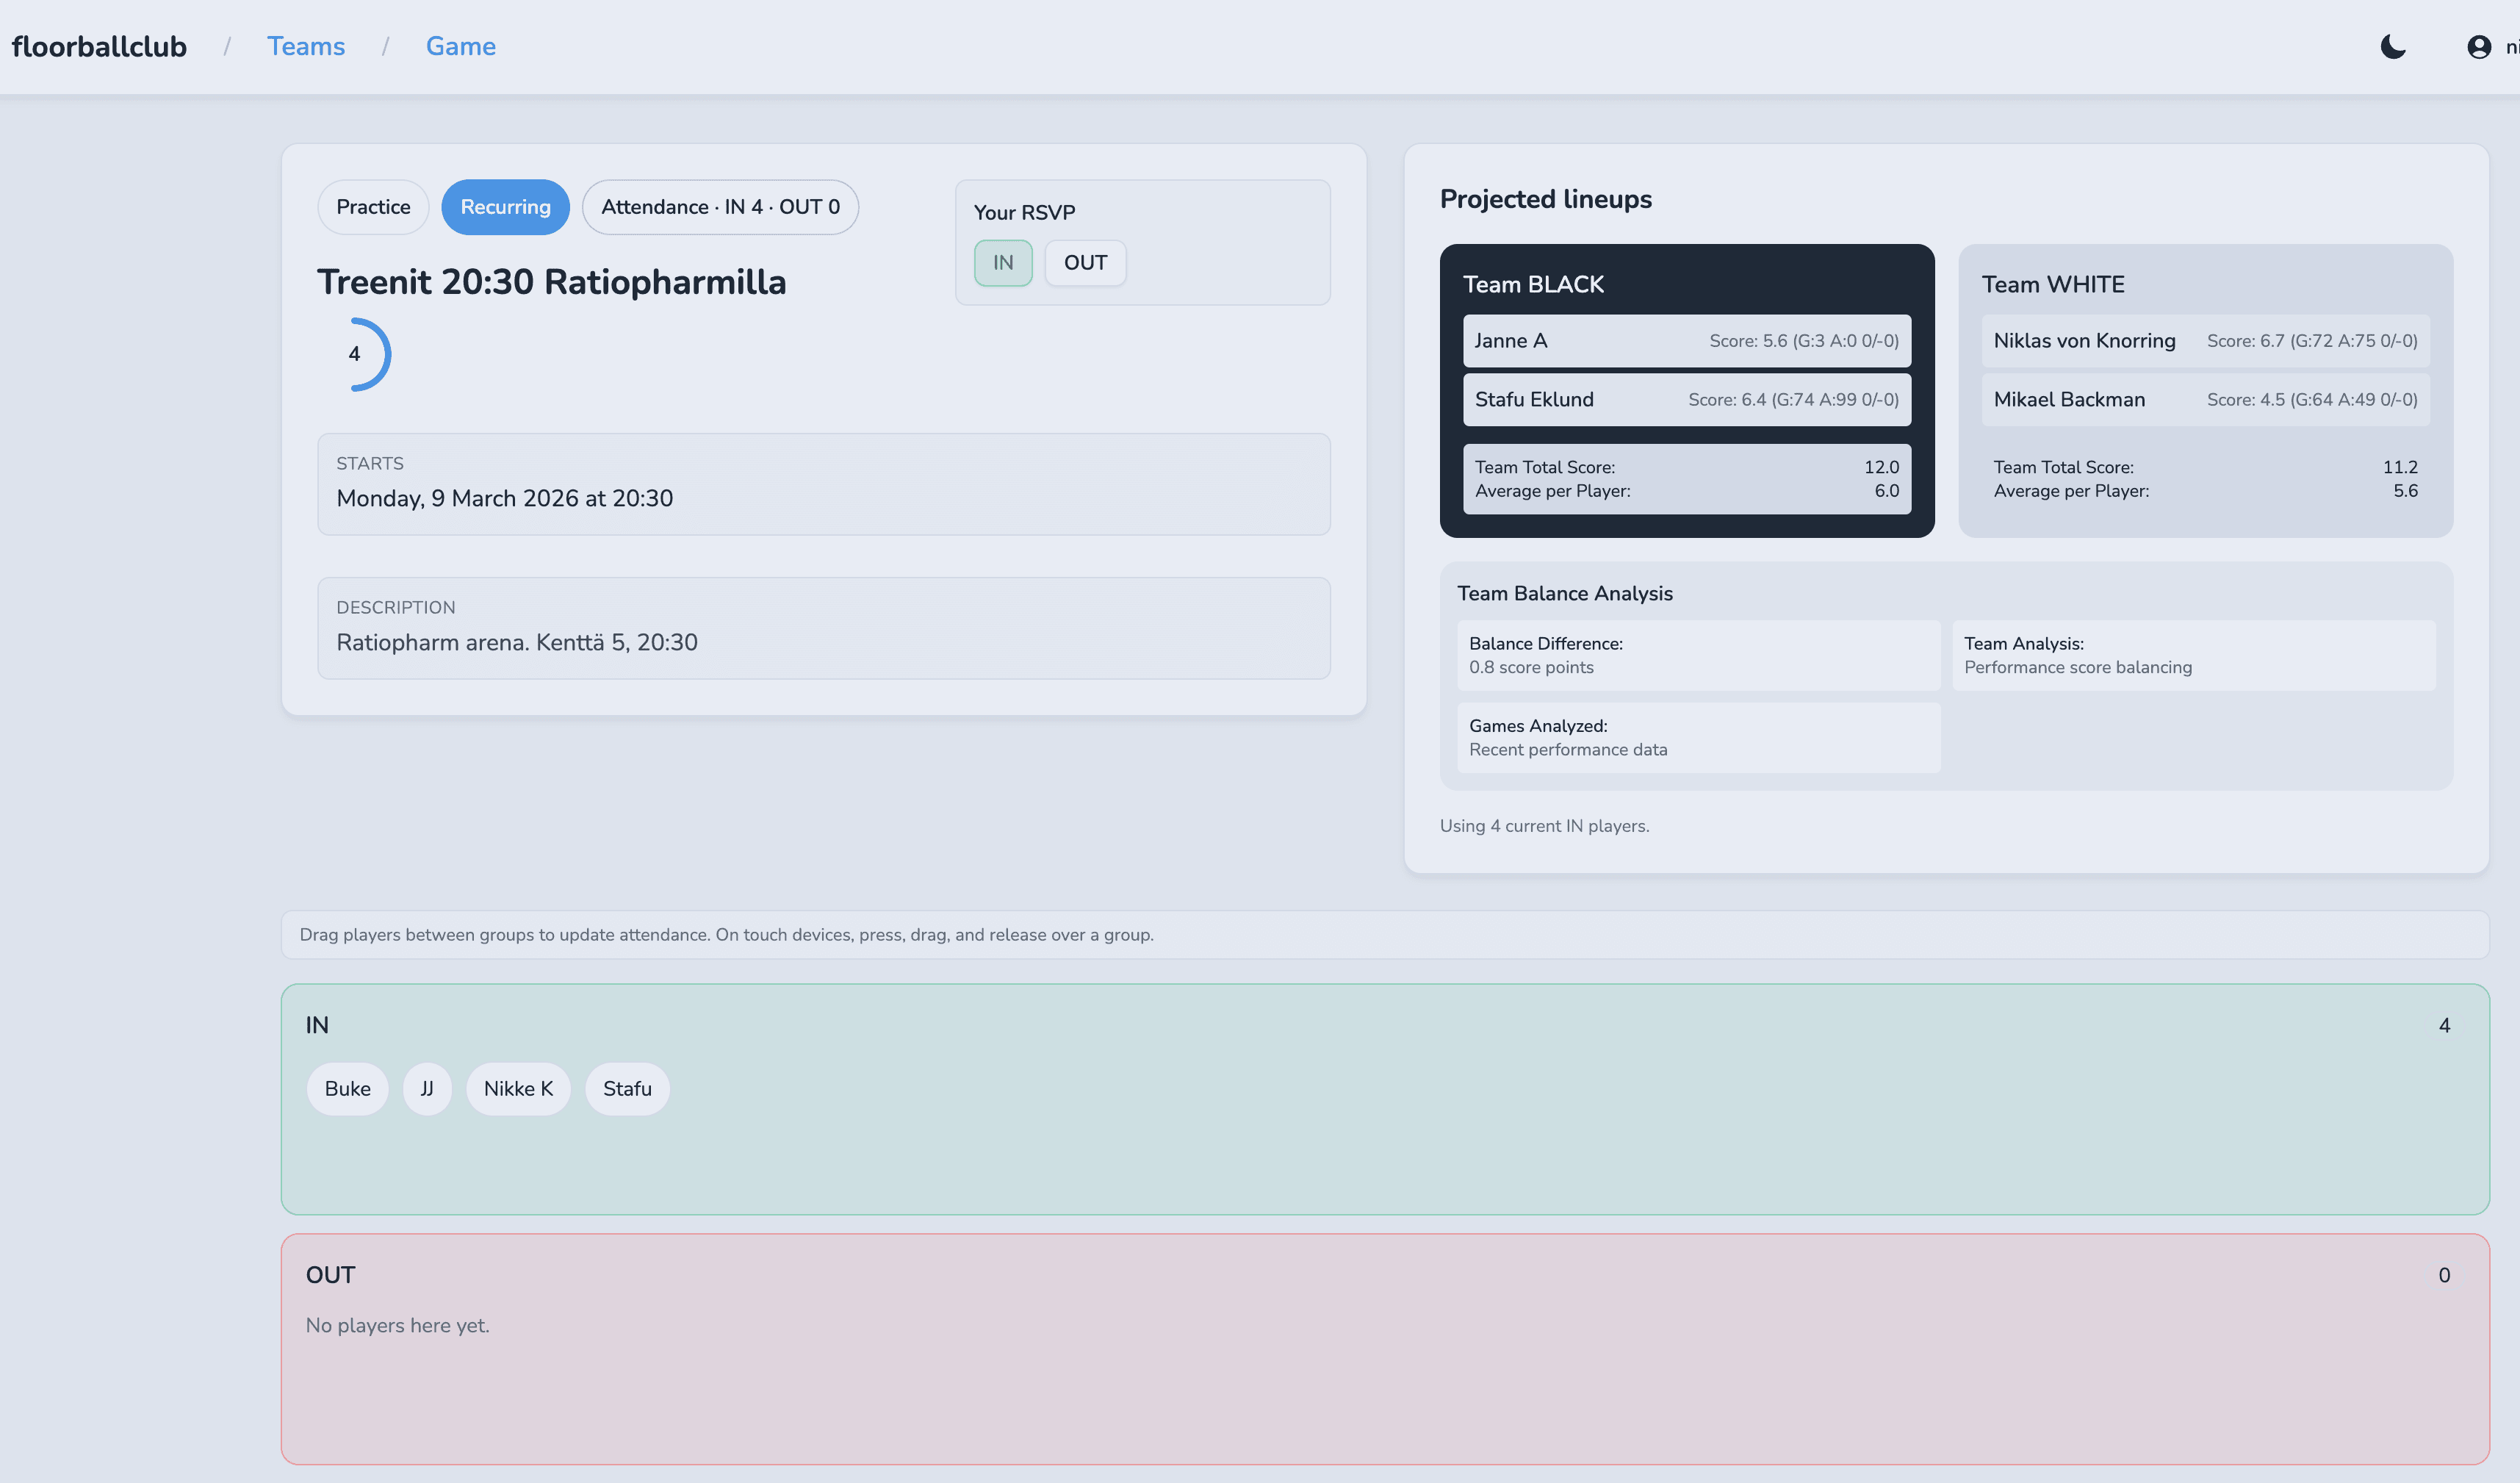
Task: Select the Buke player chip
Action: (347, 1089)
